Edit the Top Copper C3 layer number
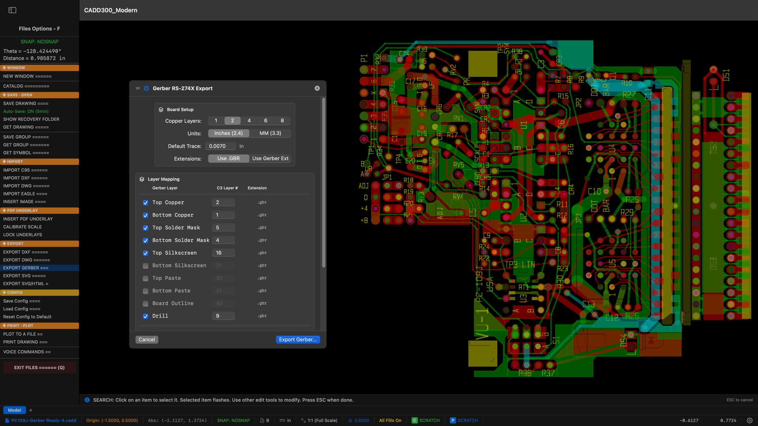The image size is (758, 426). click(x=223, y=202)
